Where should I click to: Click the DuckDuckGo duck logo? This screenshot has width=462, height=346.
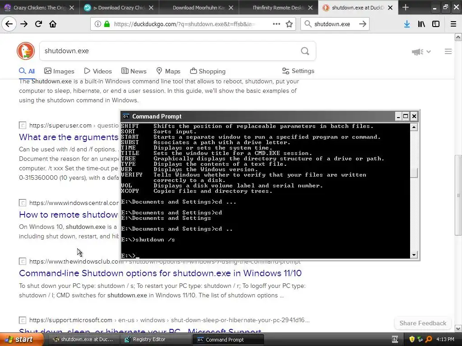[26, 50]
